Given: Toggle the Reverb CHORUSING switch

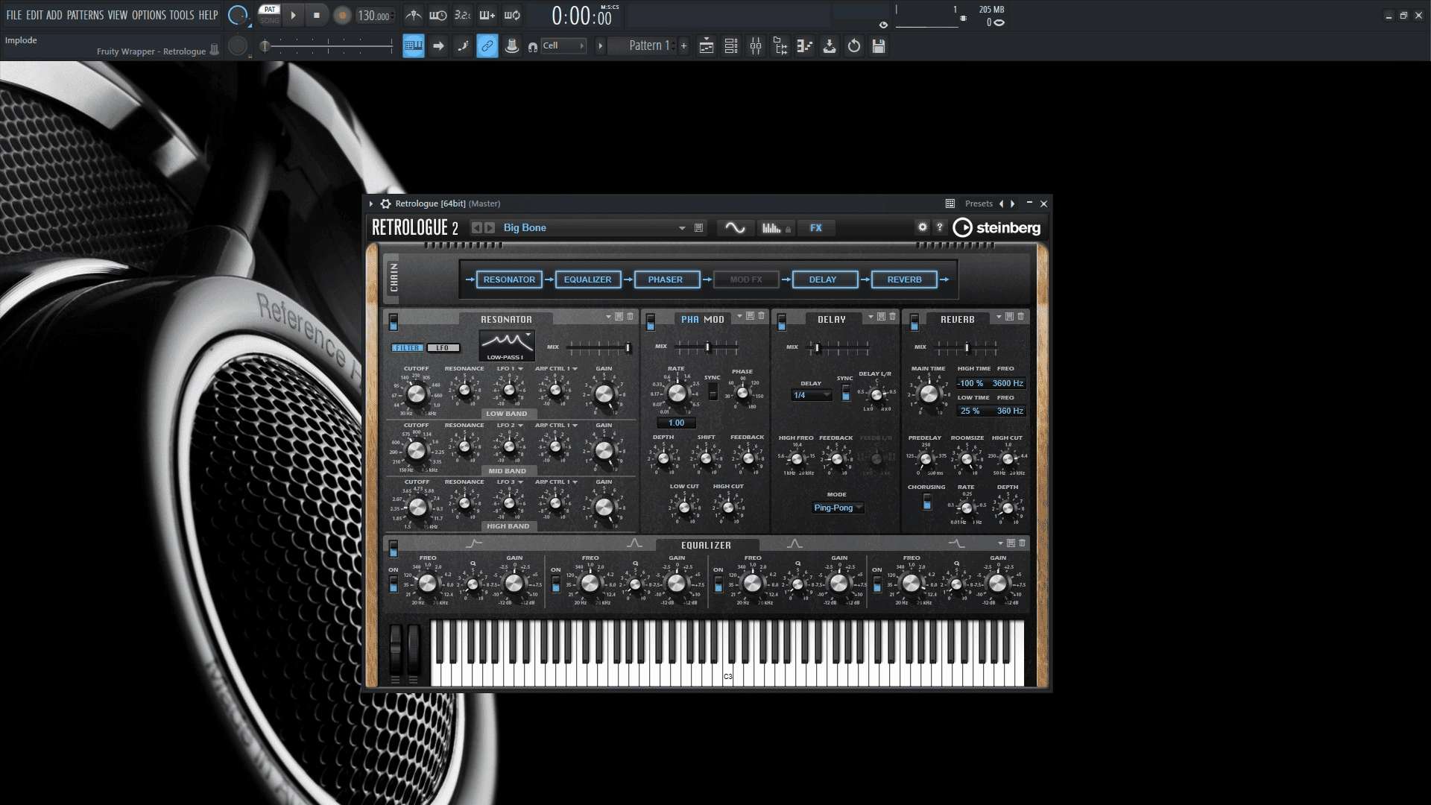Looking at the screenshot, I should [x=927, y=502].
